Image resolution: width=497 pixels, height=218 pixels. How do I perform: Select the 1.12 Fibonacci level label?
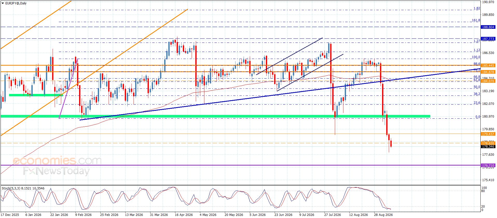pos(477,50)
